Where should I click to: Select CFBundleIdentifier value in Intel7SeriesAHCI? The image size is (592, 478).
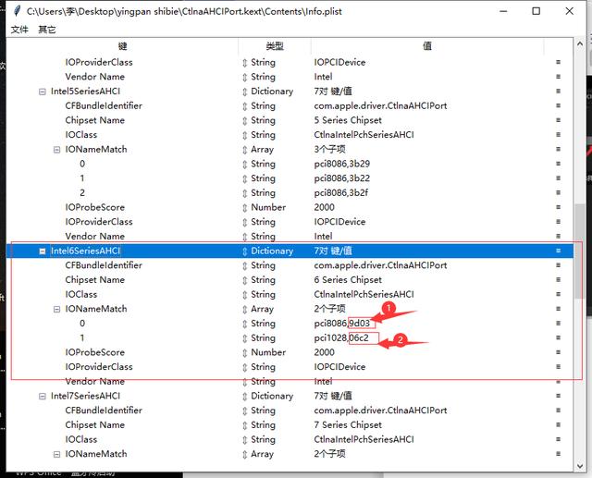pos(380,411)
